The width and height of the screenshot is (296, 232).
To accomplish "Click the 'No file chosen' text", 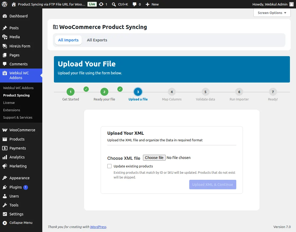I will [179, 158].
